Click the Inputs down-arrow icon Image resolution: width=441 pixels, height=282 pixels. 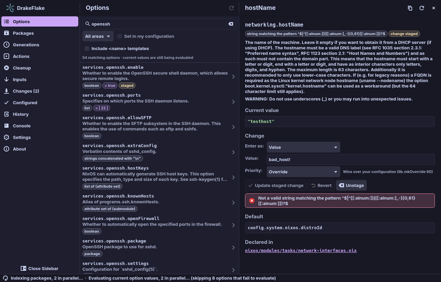[6, 79]
